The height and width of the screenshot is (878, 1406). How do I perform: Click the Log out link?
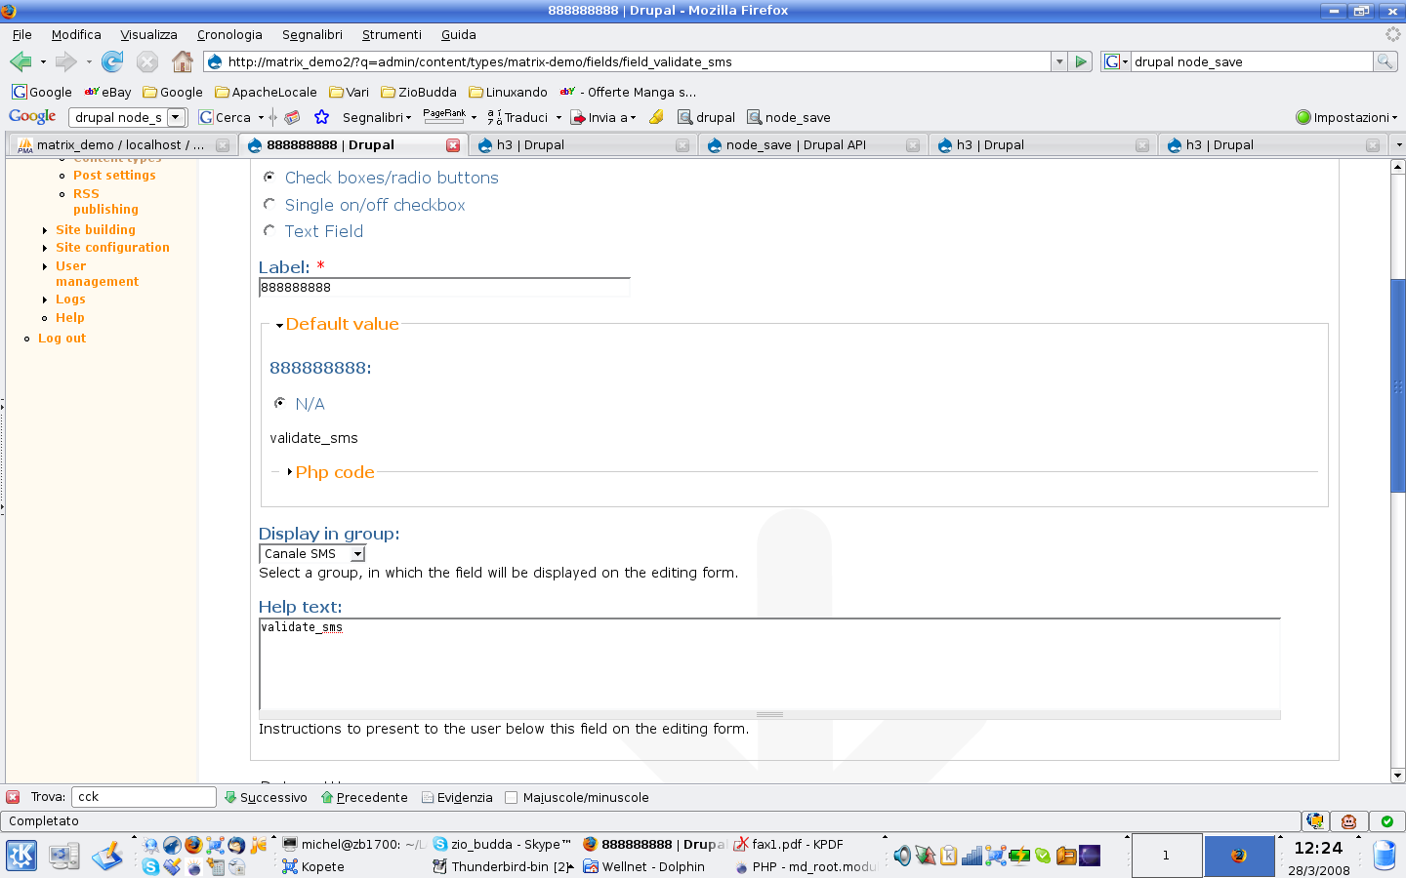point(62,338)
